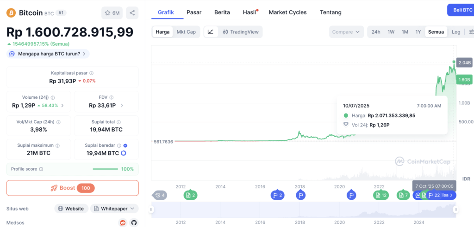The height and width of the screenshot is (227, 474).
Task: Click the info icon next to Suplai maksimum
Action: click(57, 145)
